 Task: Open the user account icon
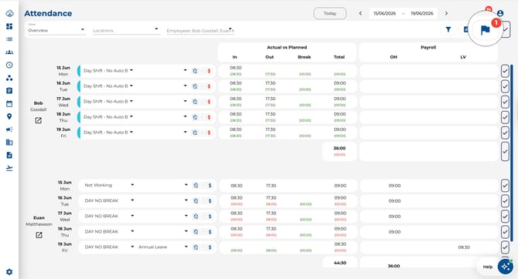(x=500, y=13)
